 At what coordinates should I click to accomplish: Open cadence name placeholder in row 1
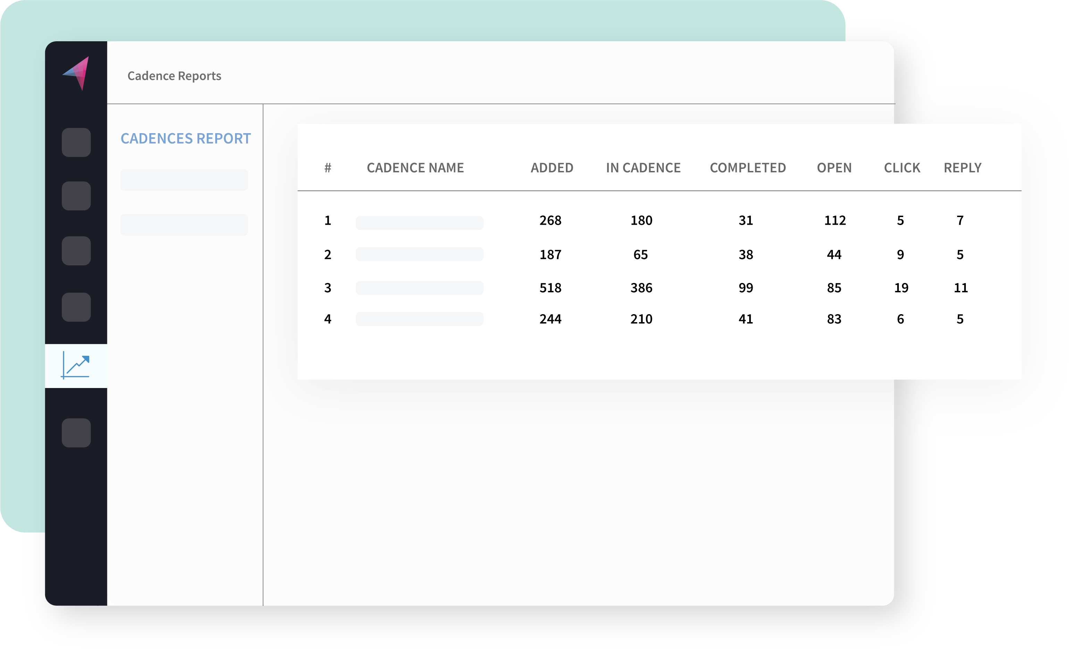[419, 223]
